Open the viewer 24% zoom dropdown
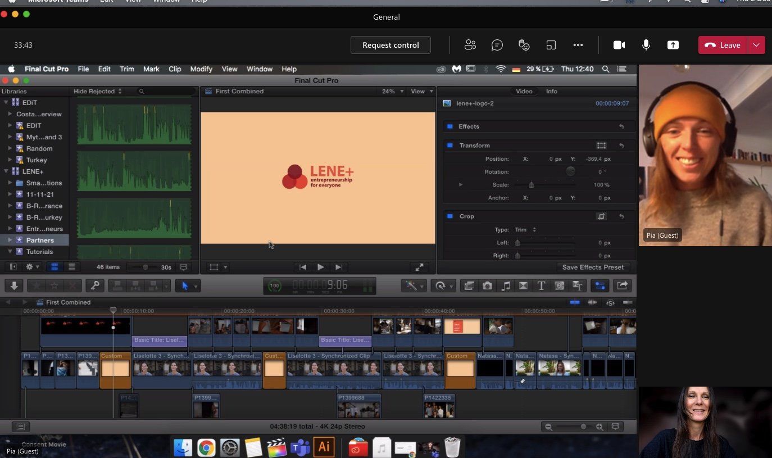The height and width of the screenshot is (458, 772). (393, 91)
